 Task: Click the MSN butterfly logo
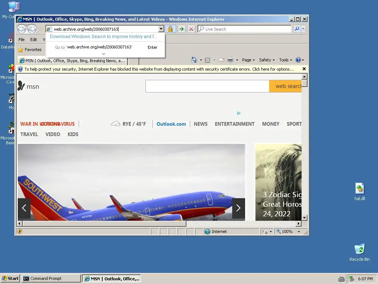[21, 86]
